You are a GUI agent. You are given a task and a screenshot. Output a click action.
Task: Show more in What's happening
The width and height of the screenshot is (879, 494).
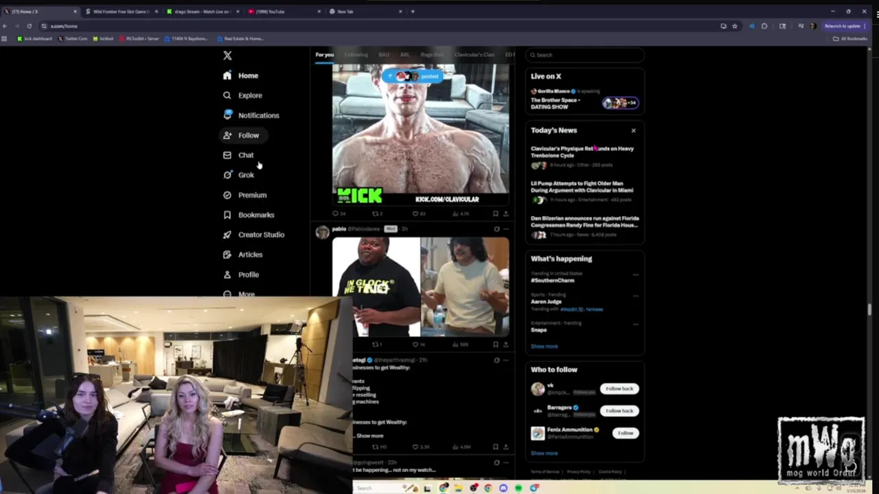[544, 346]
